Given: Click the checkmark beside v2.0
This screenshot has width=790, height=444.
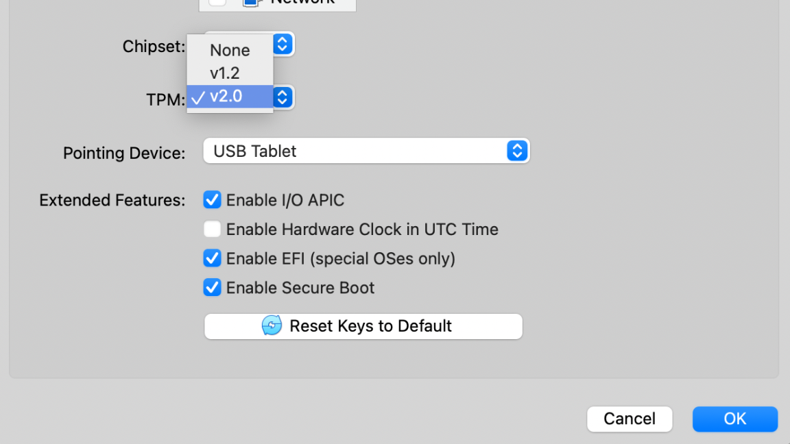Looking at the screenshot, I should (198, 97).
